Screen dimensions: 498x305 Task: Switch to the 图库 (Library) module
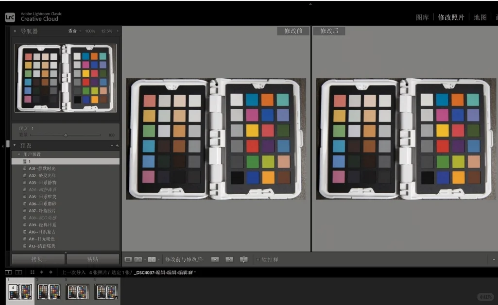point(422,17)
